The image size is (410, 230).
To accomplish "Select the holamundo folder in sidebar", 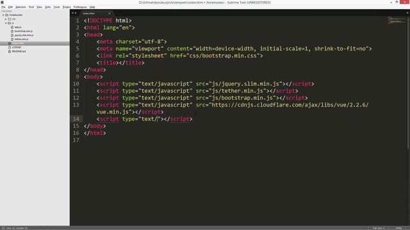I will tap(16, 15).
